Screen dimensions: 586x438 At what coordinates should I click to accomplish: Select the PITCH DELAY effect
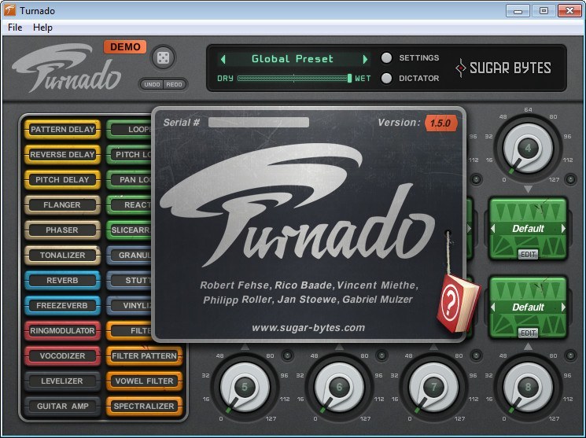(62, 179)
